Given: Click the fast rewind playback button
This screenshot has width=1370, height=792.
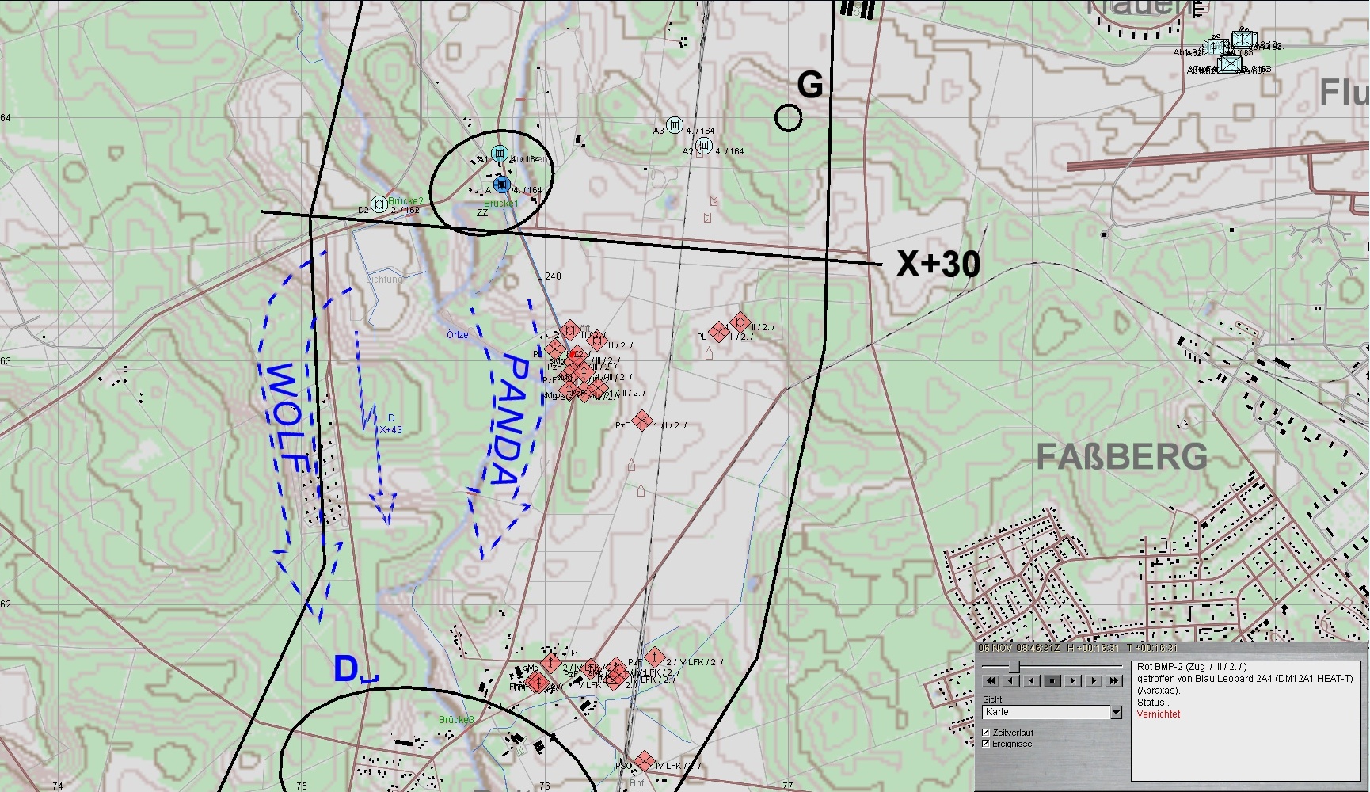Looking at the screenshot, I should pyautogui.click(x=991, y=681).
